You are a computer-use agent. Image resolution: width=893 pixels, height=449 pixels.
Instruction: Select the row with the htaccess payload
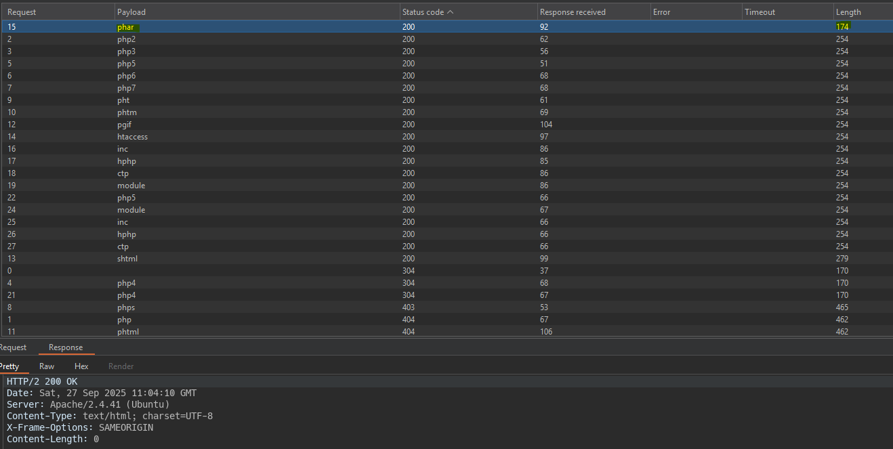coord(132,137)
